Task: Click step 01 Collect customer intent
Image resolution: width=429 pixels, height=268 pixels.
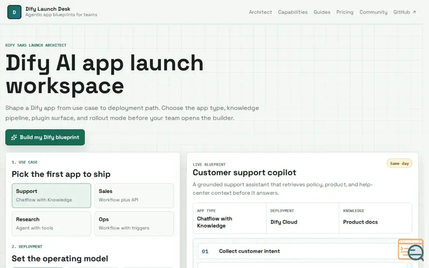Action: point(302,251)
